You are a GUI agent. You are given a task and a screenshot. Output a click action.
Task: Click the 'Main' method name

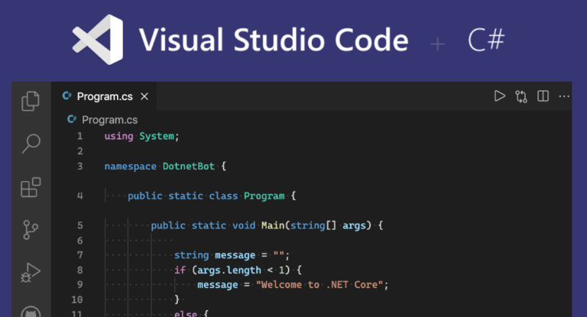273,225
